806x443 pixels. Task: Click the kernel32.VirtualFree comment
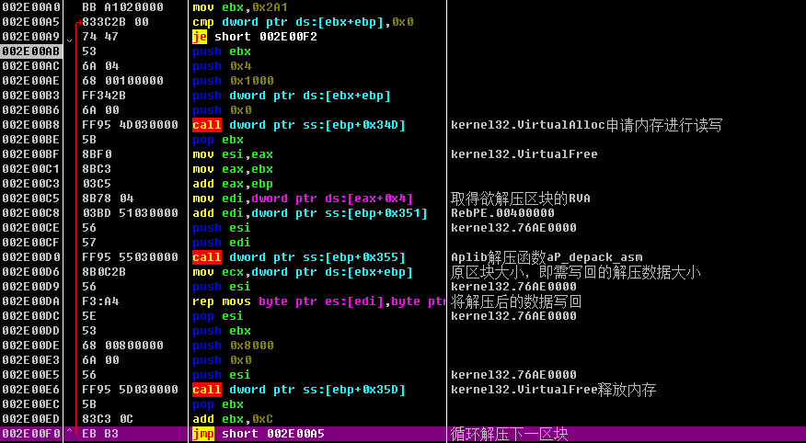tap(524, 154)
